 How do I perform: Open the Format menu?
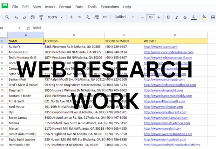tap(65, 7)
